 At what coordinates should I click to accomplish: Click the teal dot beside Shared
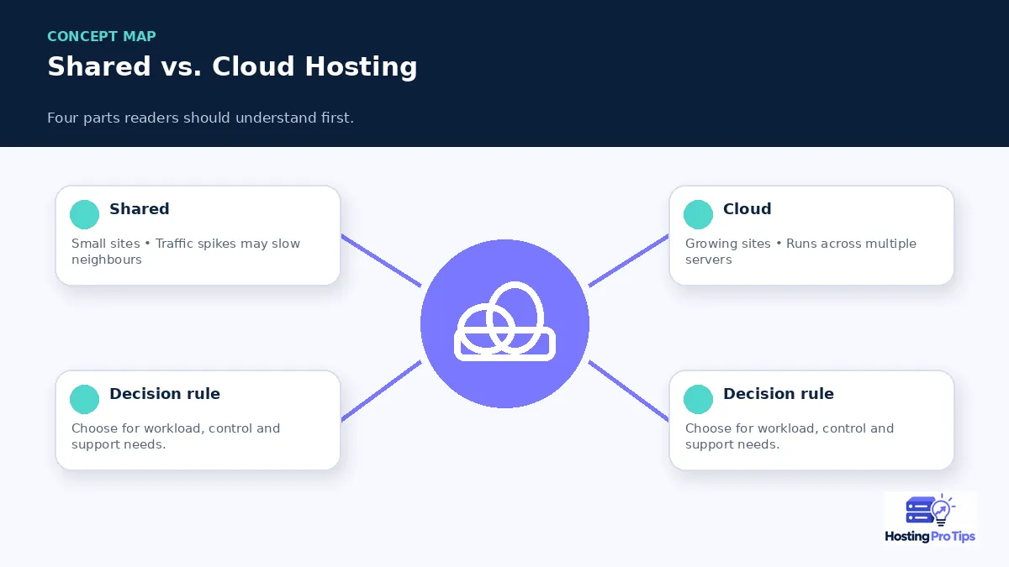(x=84, y=215)
